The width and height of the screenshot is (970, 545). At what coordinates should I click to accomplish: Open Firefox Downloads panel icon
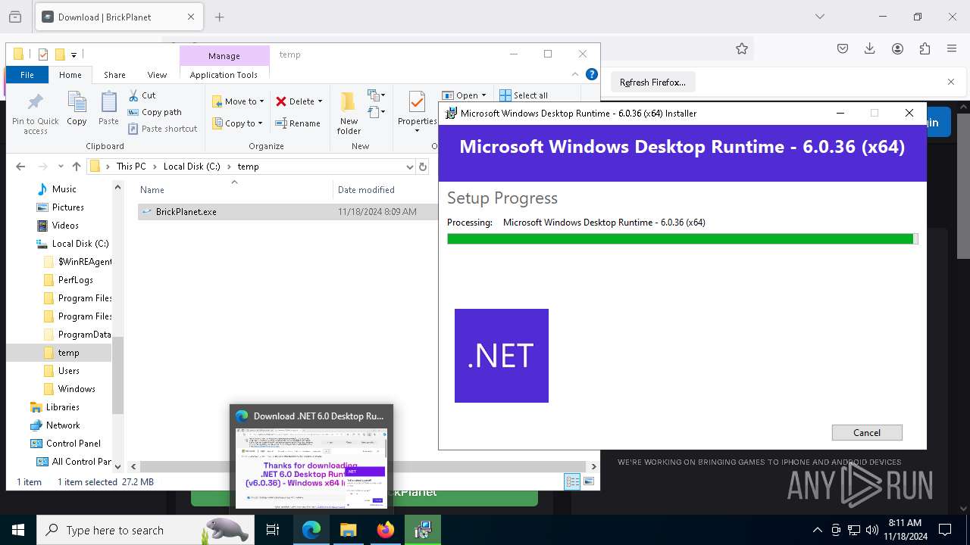(x=870, y=48)
